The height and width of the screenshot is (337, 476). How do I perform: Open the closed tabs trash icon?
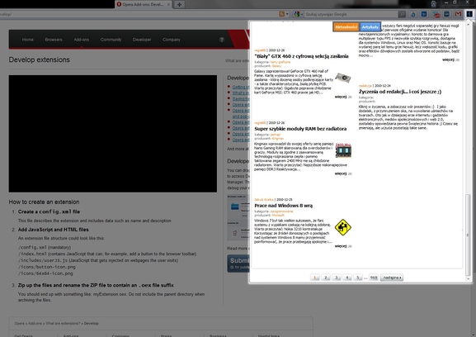point(433,4)
